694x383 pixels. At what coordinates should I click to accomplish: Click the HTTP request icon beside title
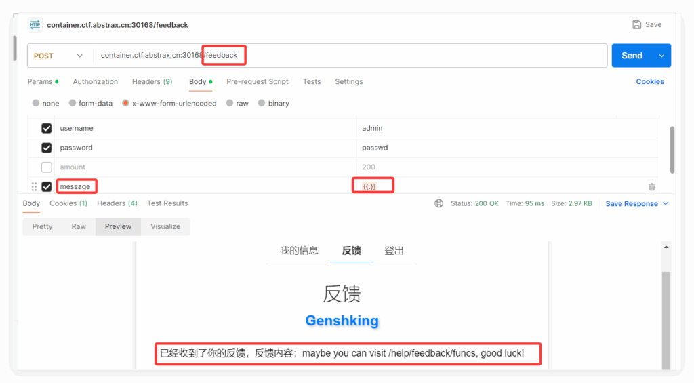tap(35, 25)
